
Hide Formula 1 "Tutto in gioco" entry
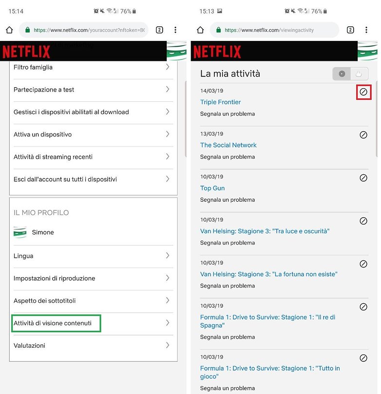[x=363, y=358]
